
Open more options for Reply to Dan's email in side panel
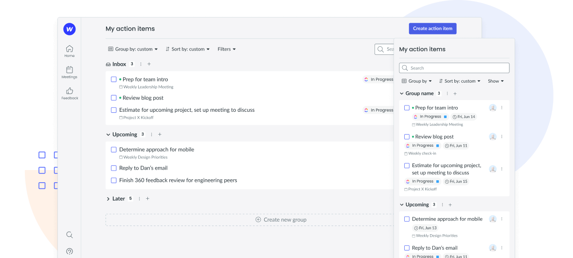coord(502,248)
